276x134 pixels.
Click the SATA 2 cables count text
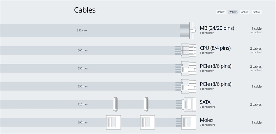(x=256, y=105)
